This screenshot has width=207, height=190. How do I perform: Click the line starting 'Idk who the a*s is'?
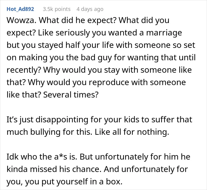(x=98, y=157)
